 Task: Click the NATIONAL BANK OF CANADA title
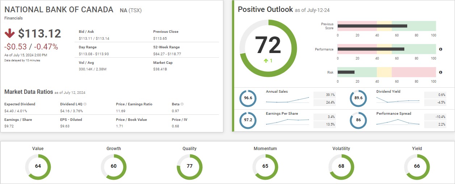pos(59,10)
